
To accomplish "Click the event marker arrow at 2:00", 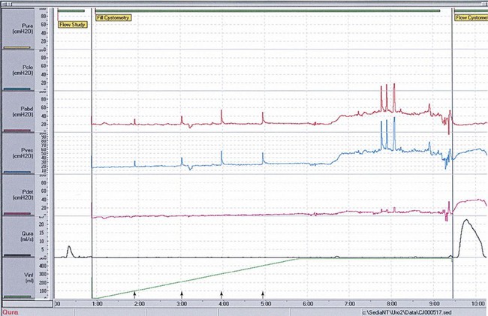I will (135, 293).
